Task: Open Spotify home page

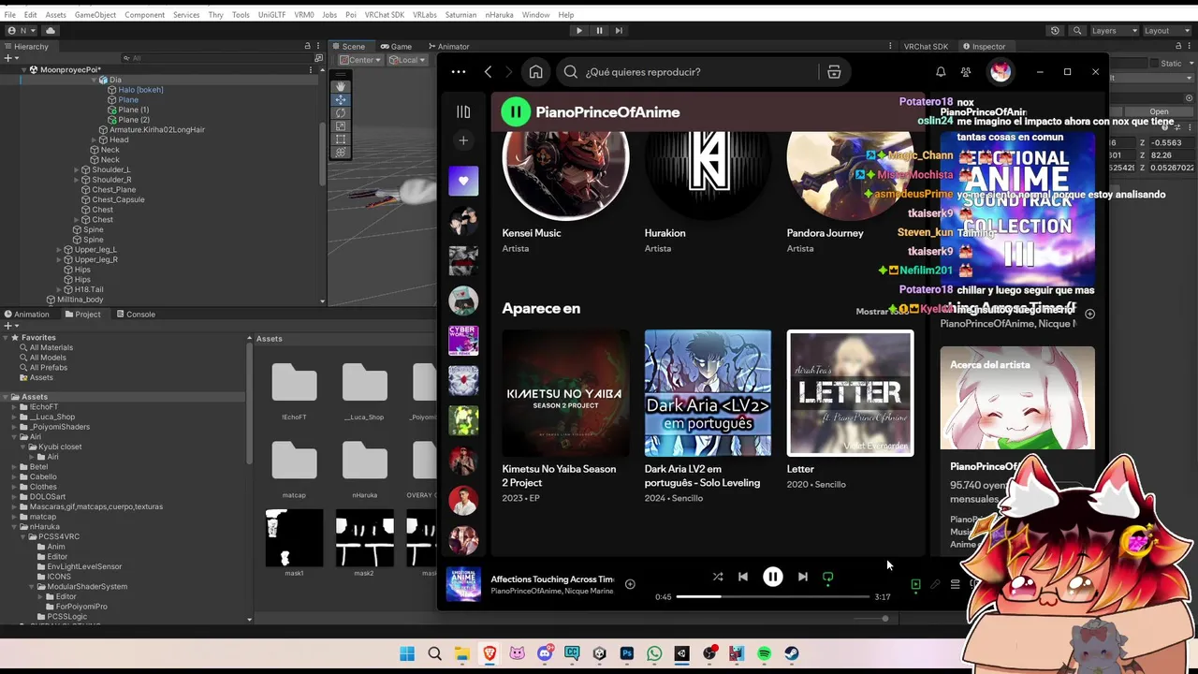Action: (x=535, y=72)
